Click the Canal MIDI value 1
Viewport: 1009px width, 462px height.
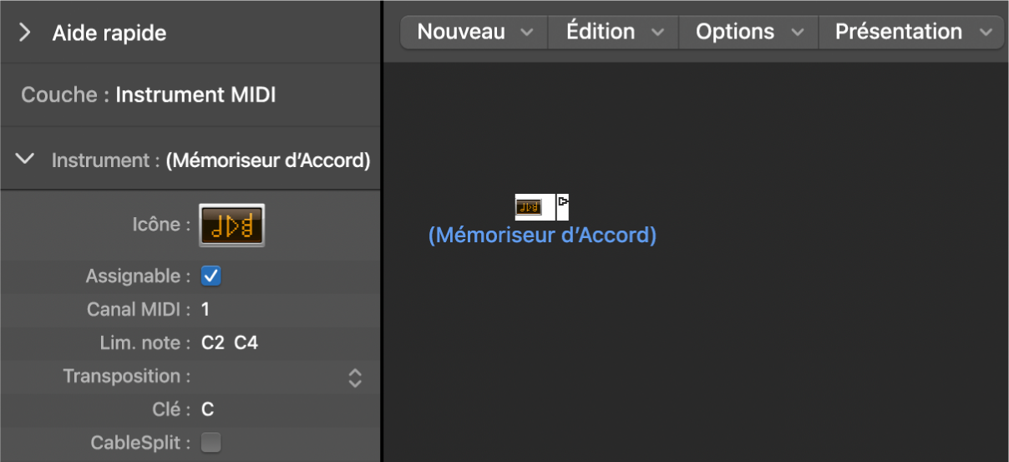click(205, 310)
